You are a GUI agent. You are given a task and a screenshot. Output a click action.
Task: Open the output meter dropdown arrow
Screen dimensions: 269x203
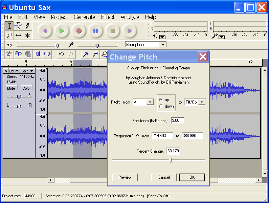tap(162, 37)
